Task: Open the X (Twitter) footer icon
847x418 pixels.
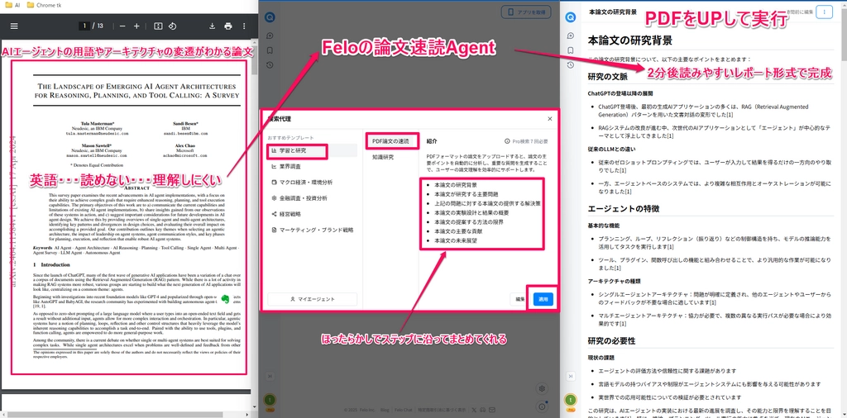Action: coord(474,410)
